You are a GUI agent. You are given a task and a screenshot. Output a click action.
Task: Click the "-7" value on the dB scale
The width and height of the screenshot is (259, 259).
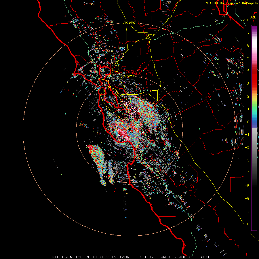click(x=247, y=211)
